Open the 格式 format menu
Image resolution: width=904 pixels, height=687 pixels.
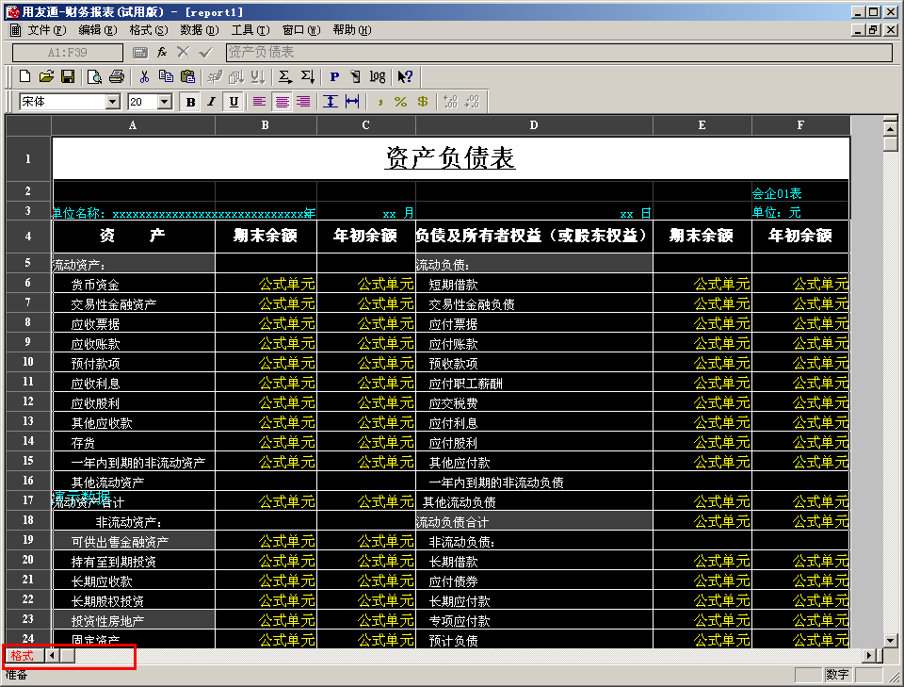coord(148,30)
